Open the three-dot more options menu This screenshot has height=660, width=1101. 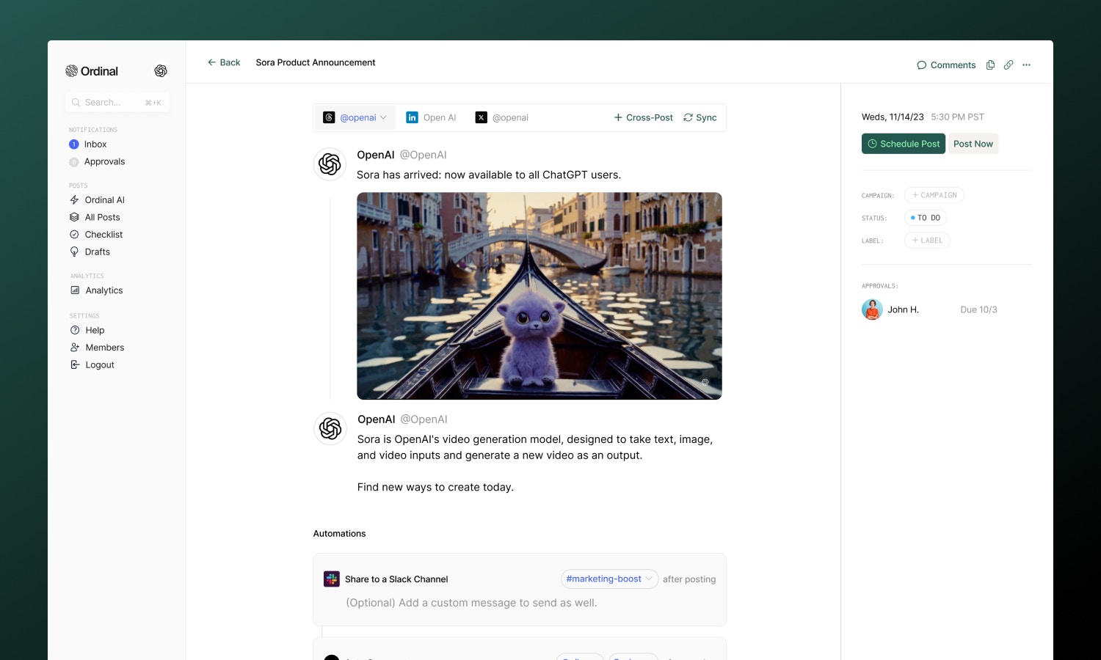[1026, 65]
